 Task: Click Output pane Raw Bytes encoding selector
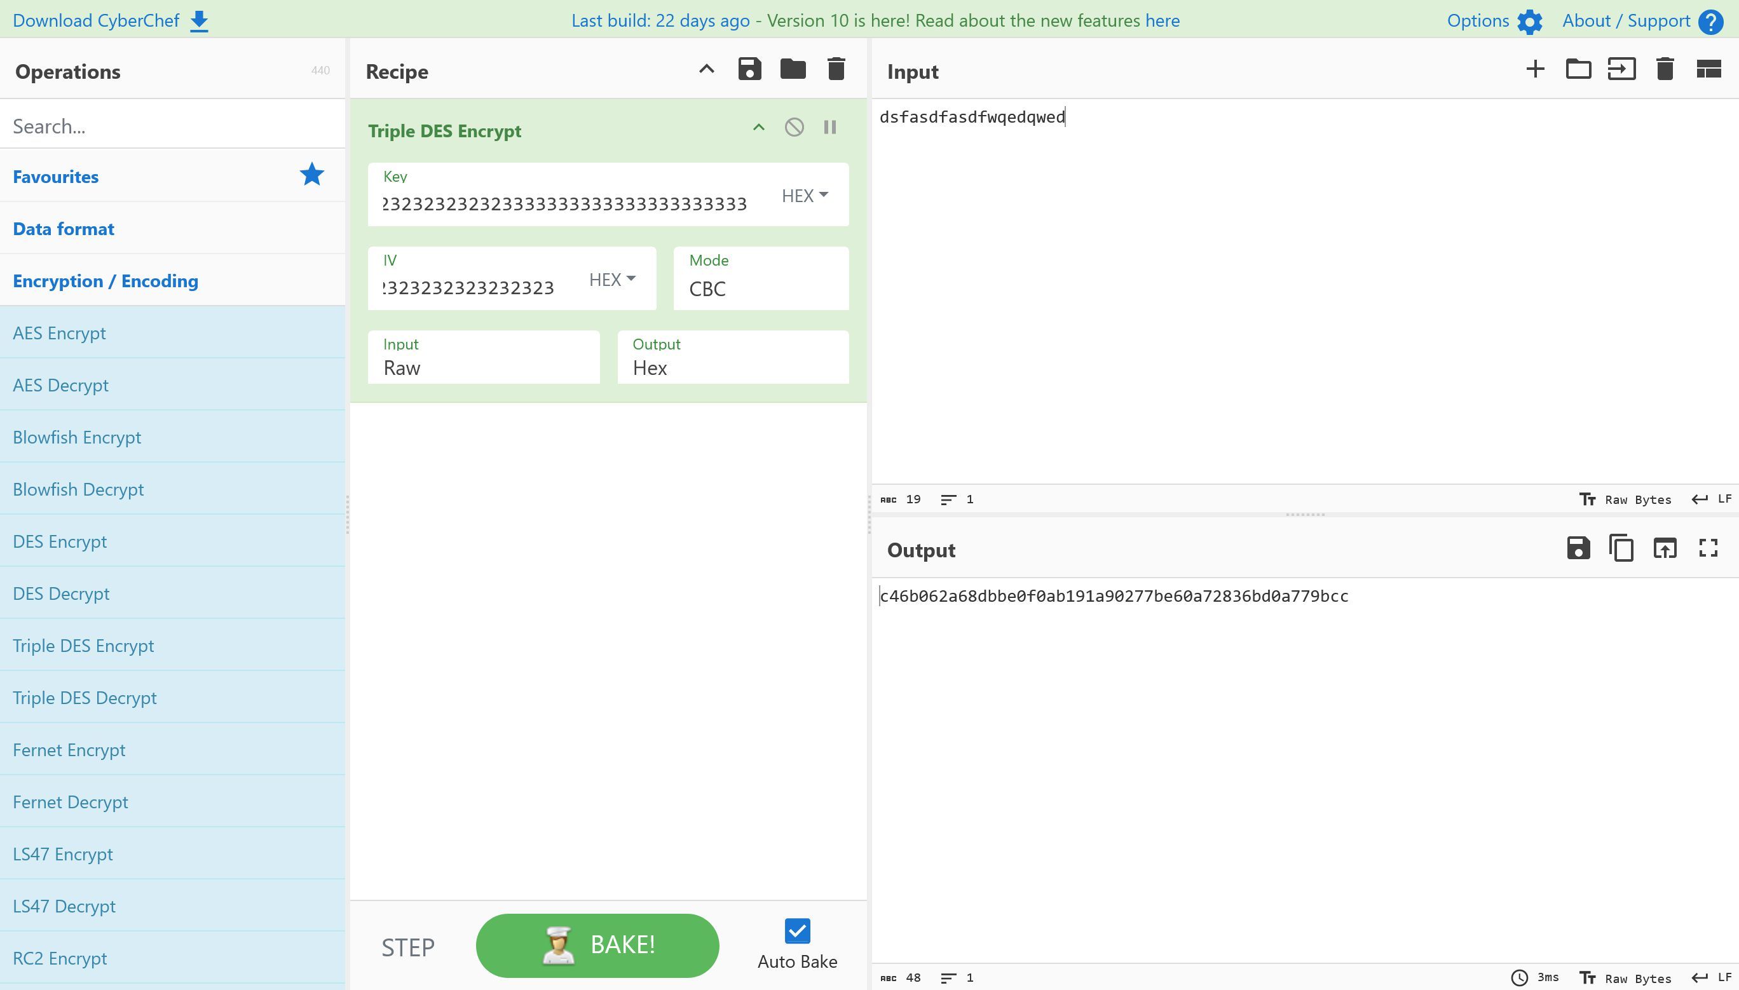coord(1625,979)
